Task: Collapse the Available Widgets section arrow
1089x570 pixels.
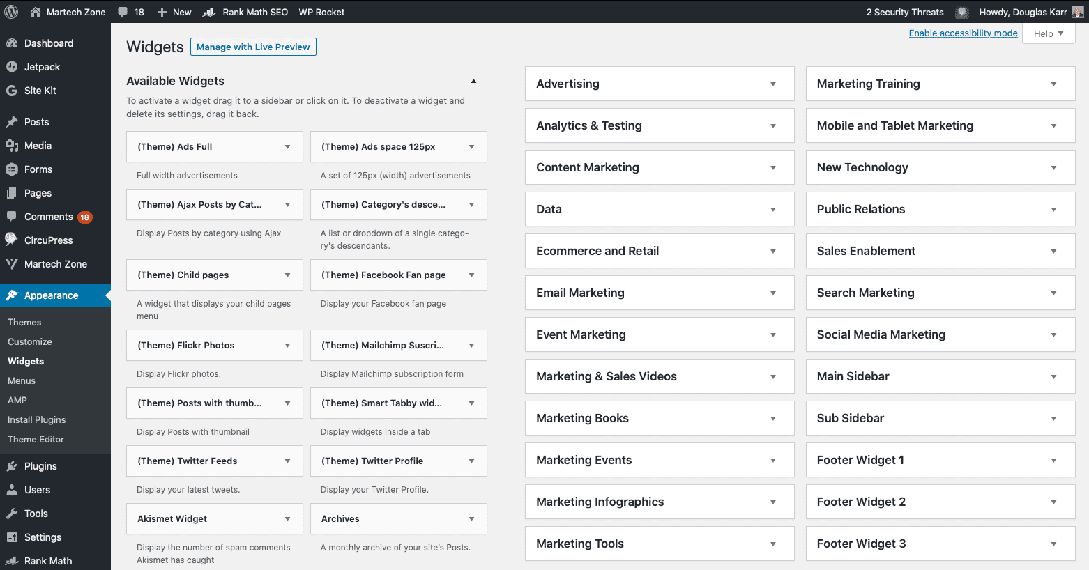Action: click(x=473, y=82)
